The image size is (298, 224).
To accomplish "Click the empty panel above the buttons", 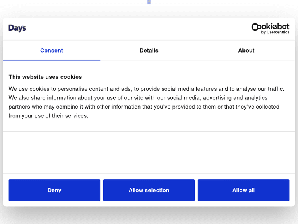I will pyautogui.click(x=149, y=152).
